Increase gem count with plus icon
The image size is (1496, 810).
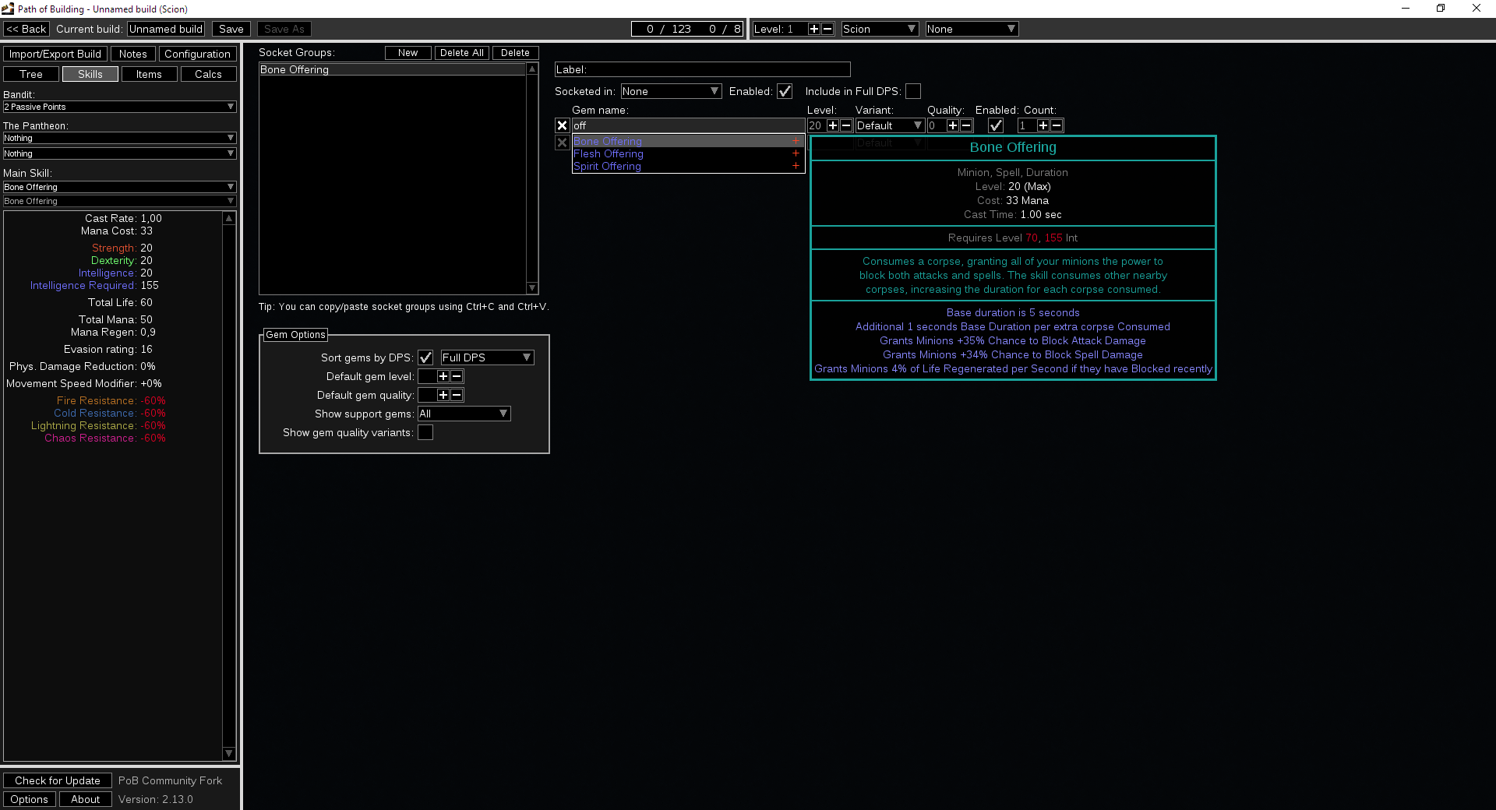click(1043, 125)
